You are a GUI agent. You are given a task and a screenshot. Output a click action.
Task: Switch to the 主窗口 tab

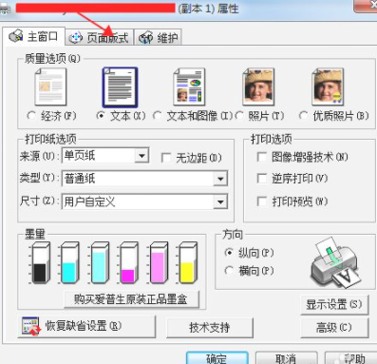[x=33, y=37]
